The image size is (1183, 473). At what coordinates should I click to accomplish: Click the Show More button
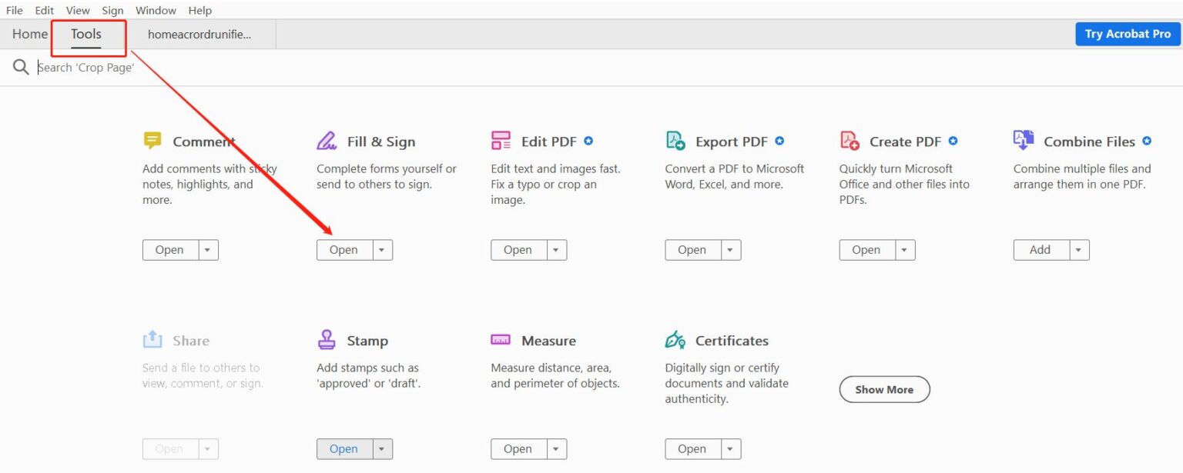coord(884,389)
